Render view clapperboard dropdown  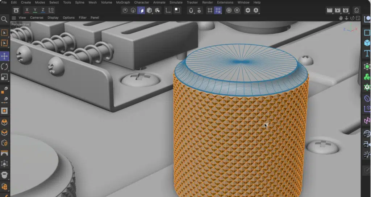(330, 10)
